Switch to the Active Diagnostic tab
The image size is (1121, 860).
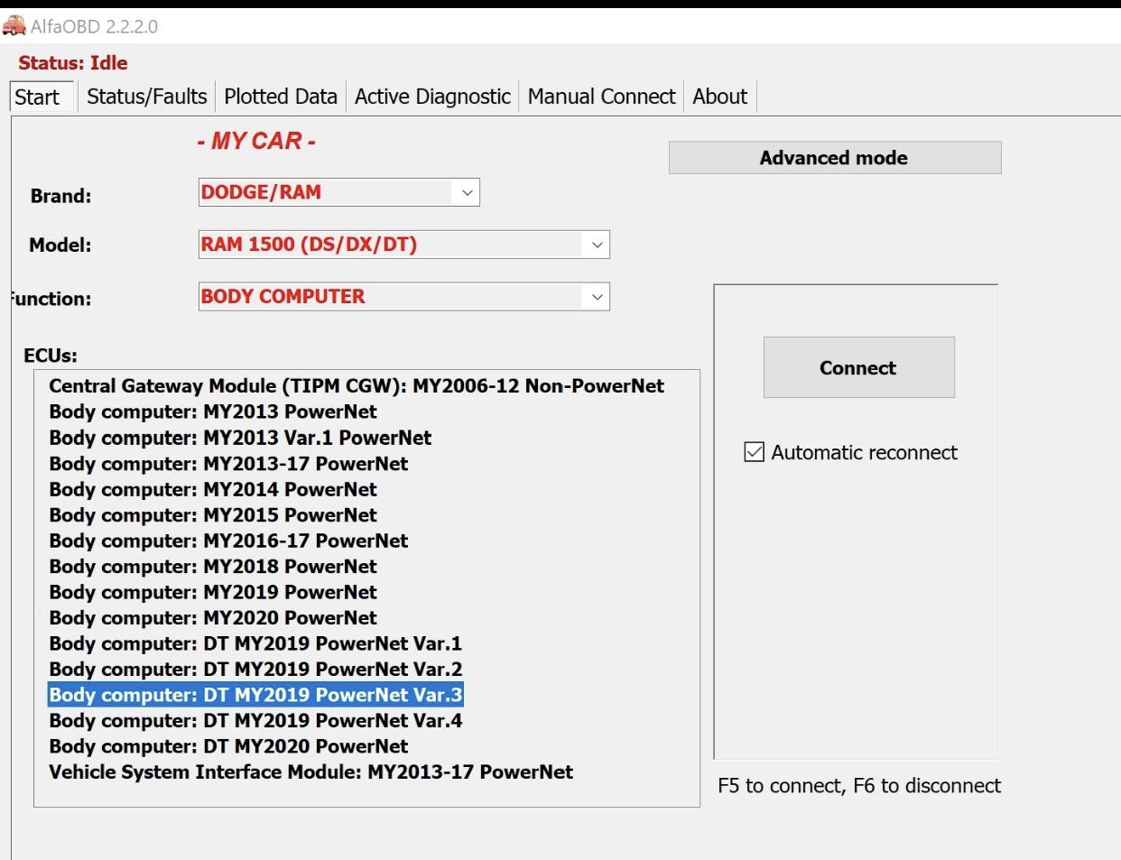pyautogui.click(x=432, y=97)
